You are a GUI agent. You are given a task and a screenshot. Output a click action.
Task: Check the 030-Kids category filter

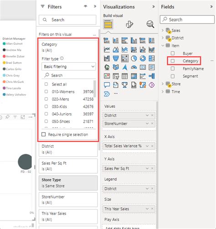(x=46, y=106)
